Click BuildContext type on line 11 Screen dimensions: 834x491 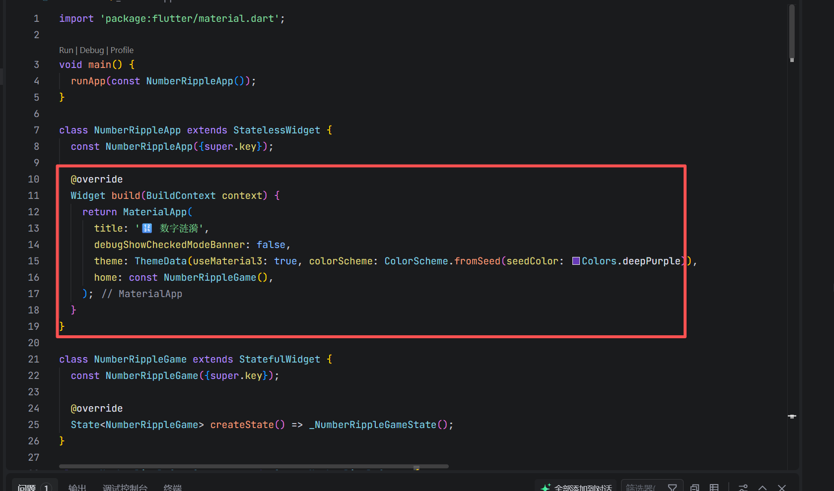coord(181,195)
